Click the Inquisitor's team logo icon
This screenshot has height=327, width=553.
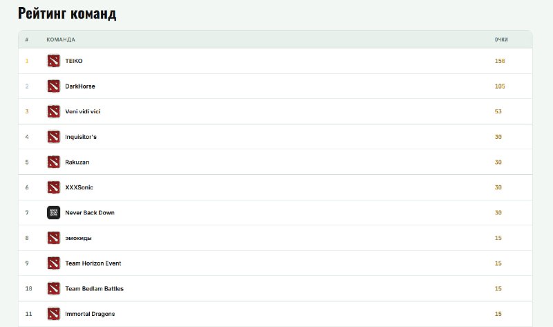click(54, 137)
